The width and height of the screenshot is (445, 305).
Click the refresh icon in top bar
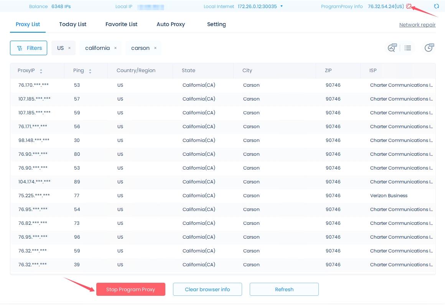point(436,6)
